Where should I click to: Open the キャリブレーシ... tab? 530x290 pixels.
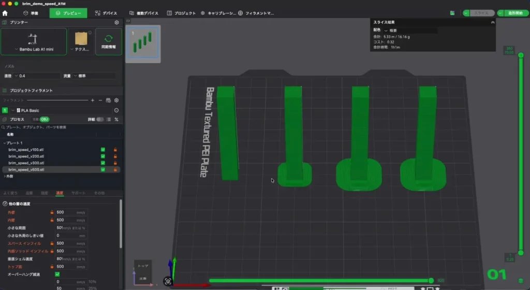pyautogui.click(x=218, y=13)
